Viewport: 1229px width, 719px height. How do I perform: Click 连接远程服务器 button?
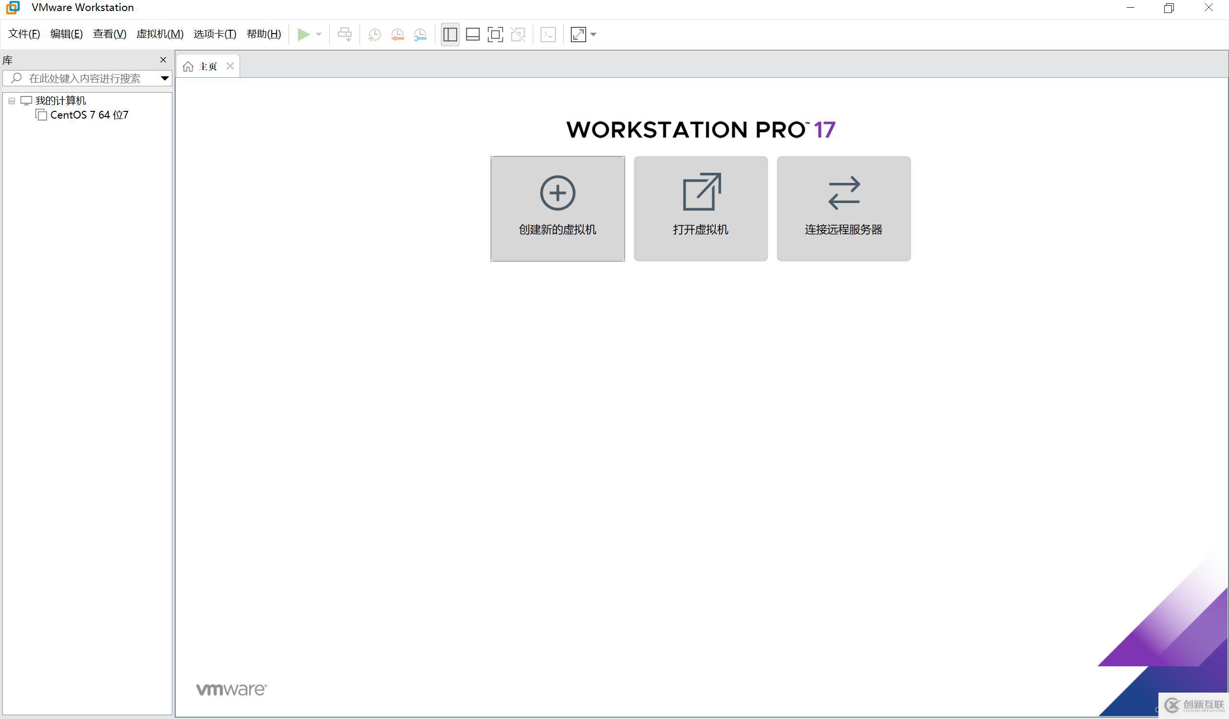(843, 209)
